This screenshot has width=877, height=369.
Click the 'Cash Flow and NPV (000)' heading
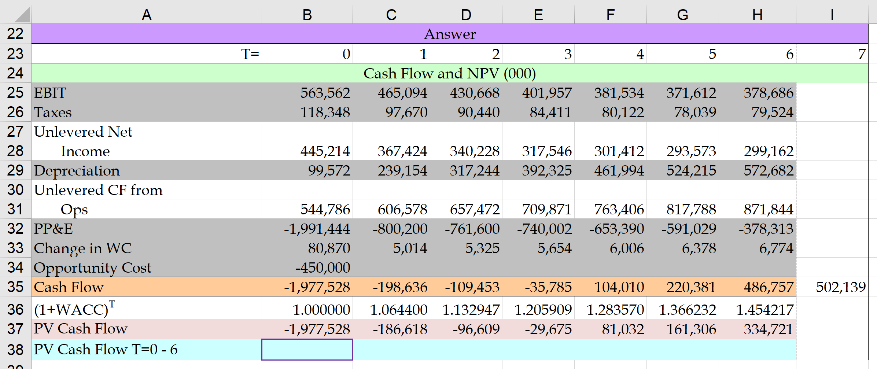tap(450, 73)
